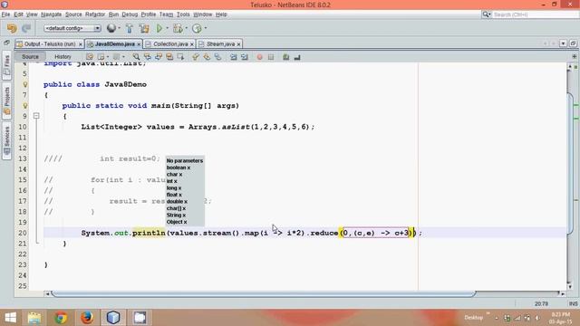Toggle Highlight Search icon
This screenshot has height=326, width=580.
click(x=169, y=57)
